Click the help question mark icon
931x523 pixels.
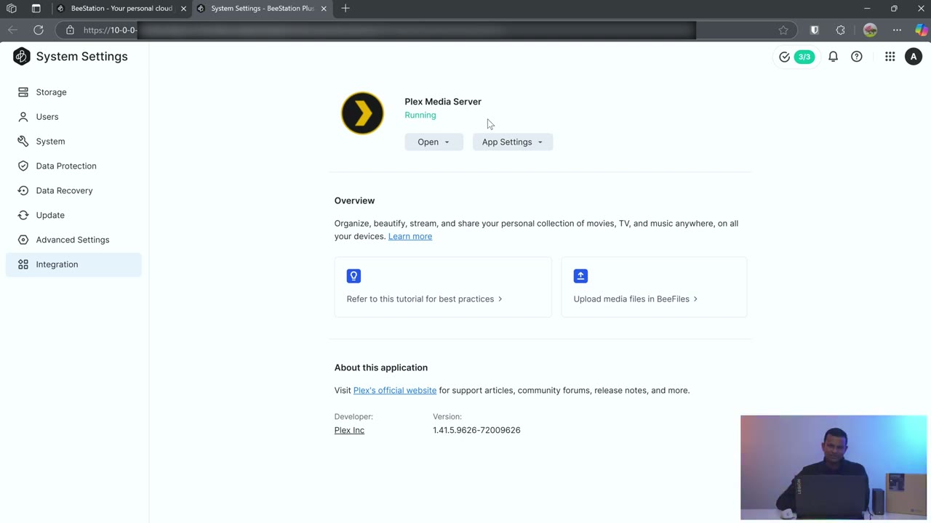[856, 57]
